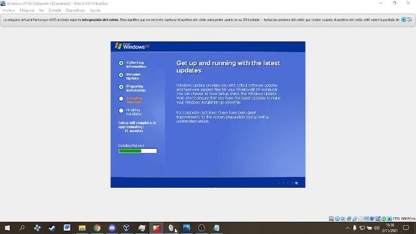Open the Ayuda menu
The height and width of the screenshot is (234, 416).
pos(95,10)
